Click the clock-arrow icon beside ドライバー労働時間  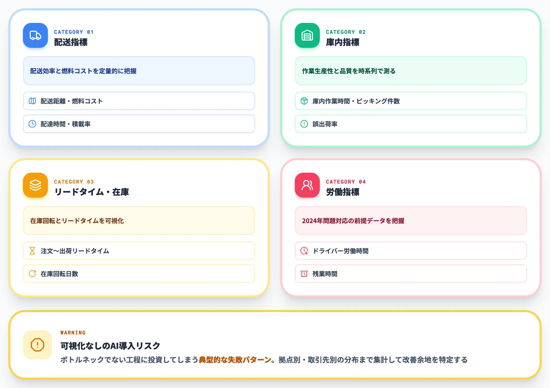click(x=304, y=251)
